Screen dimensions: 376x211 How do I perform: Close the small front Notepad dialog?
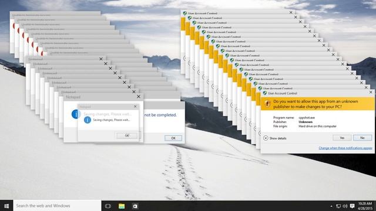click(x=135, y=107)
